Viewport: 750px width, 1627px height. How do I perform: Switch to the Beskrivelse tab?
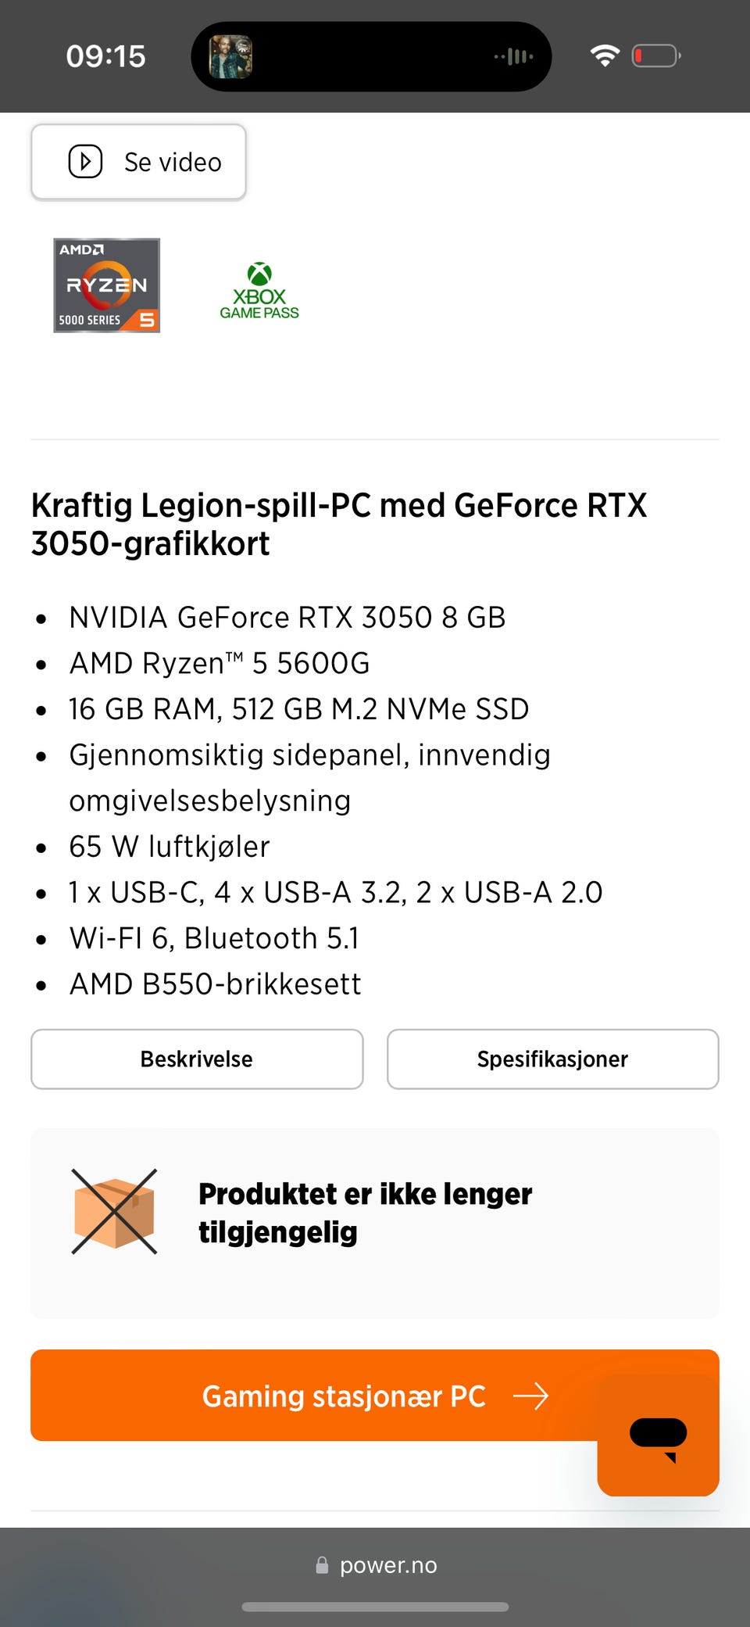click(x=197, y=1059)
